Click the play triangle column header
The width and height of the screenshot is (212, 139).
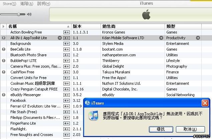point(3,26)
